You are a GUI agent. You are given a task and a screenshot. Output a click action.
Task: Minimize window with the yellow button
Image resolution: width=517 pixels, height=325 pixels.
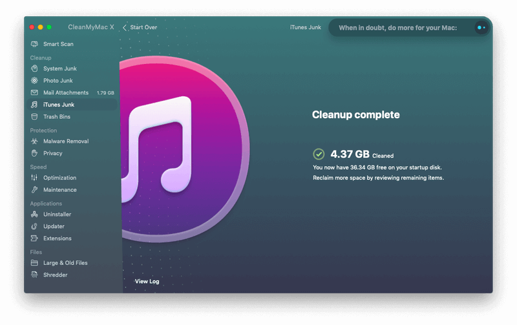click(40, 27)
